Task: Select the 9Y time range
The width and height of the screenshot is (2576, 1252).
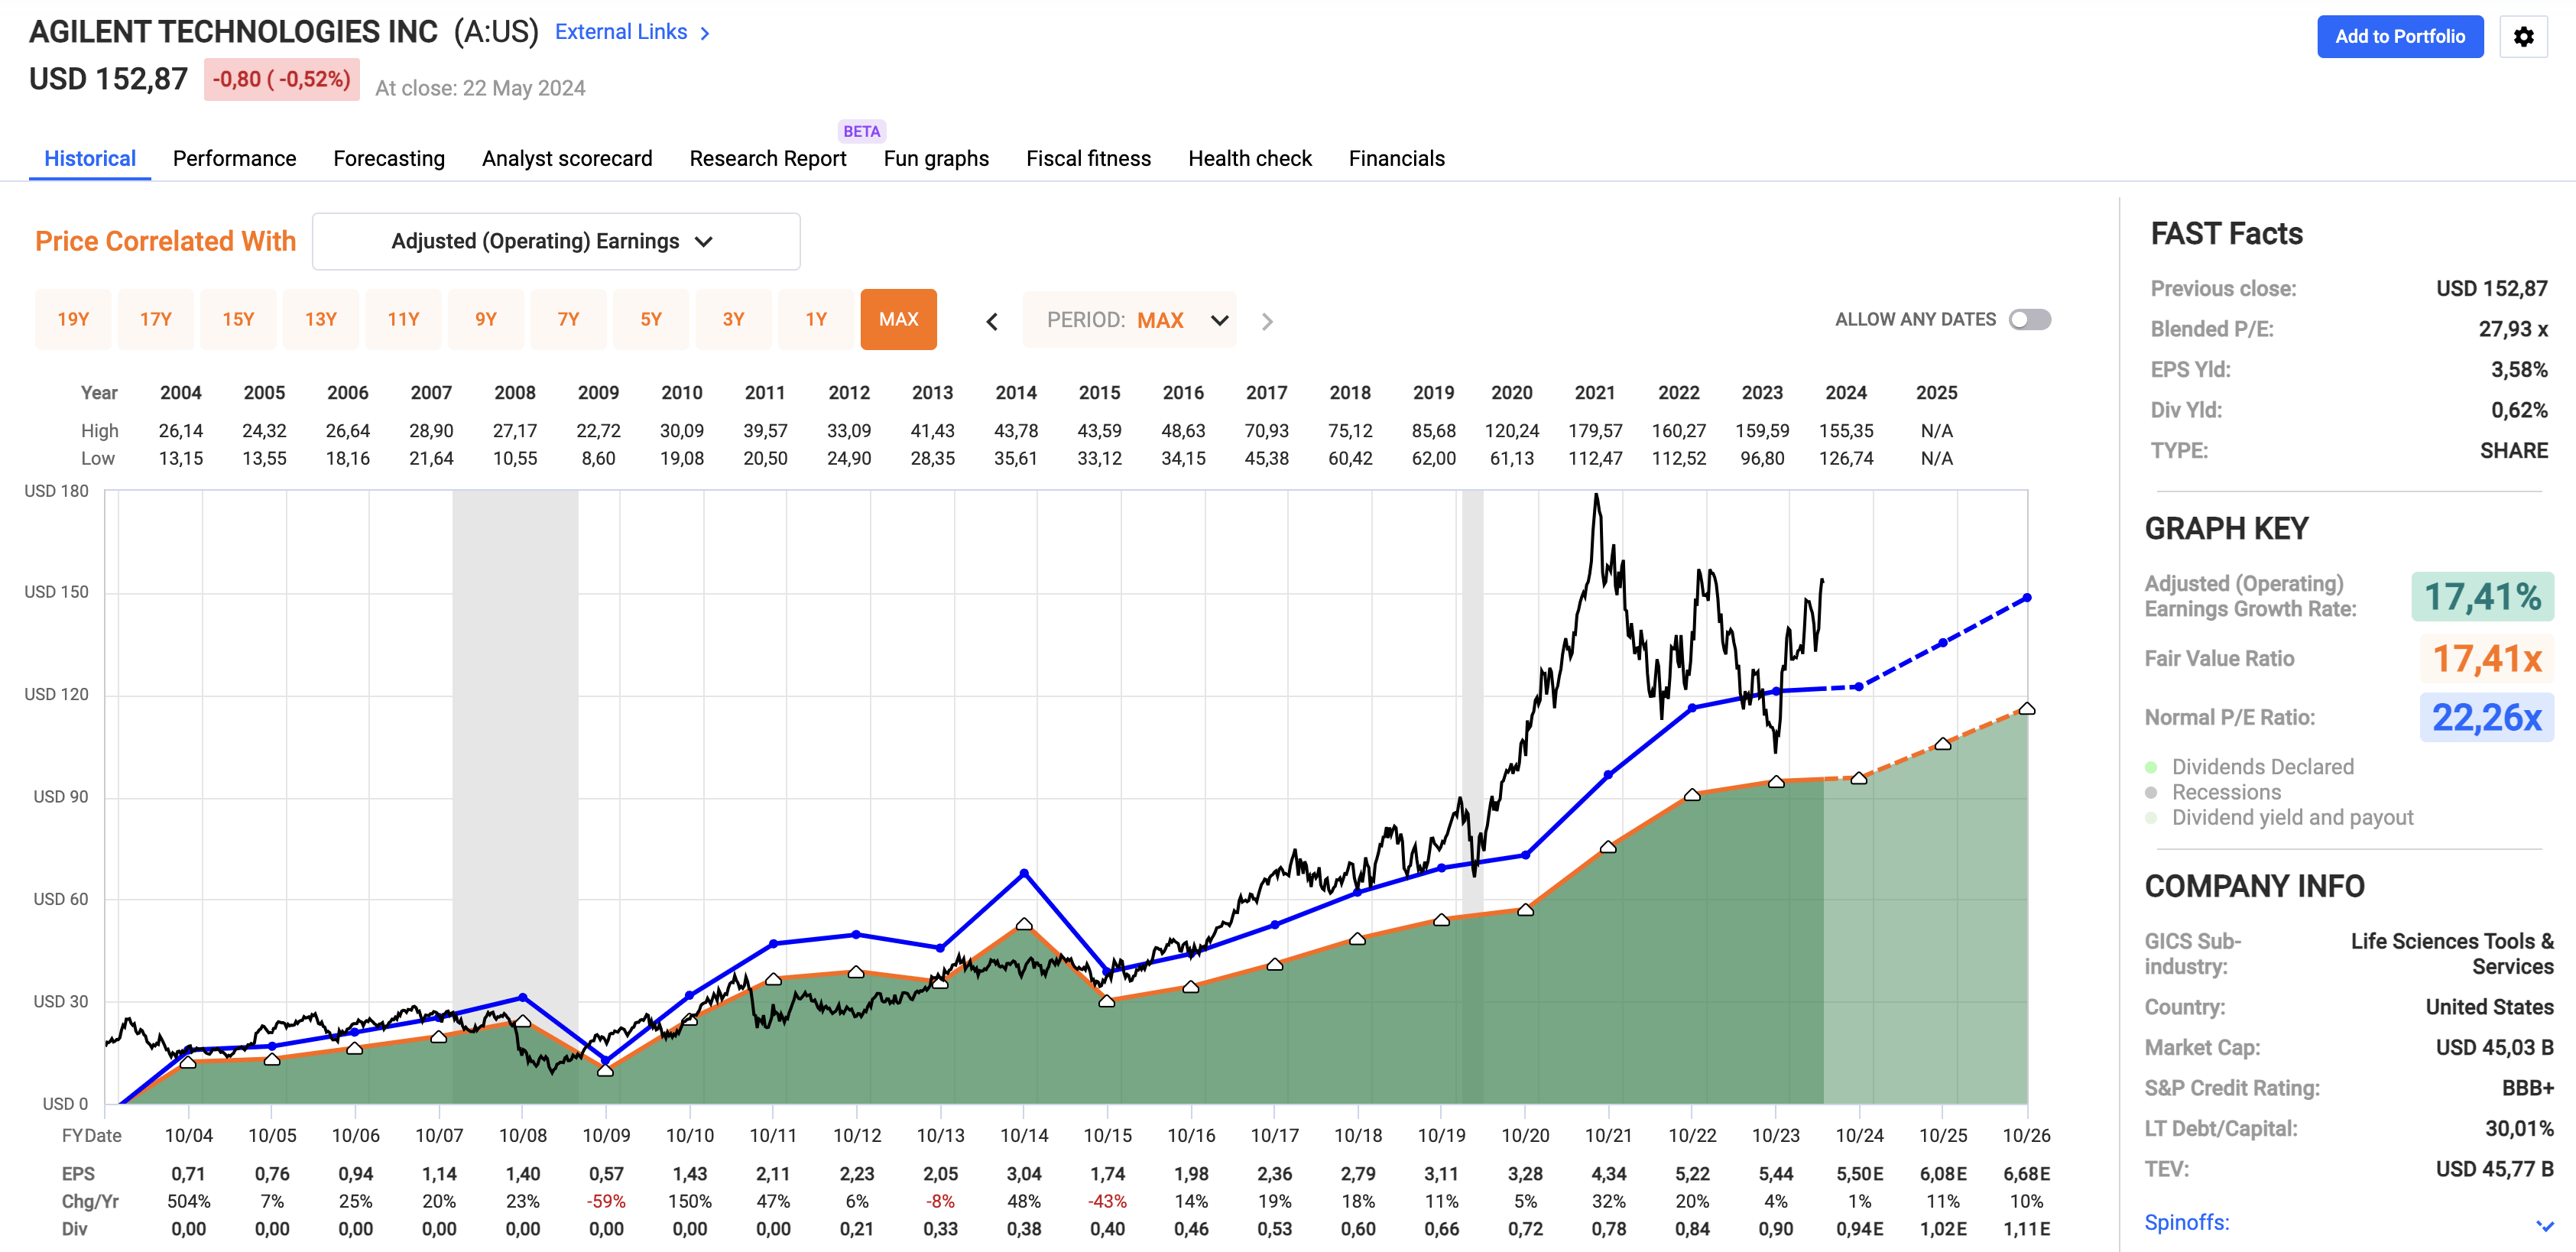Action: (486, 319)
